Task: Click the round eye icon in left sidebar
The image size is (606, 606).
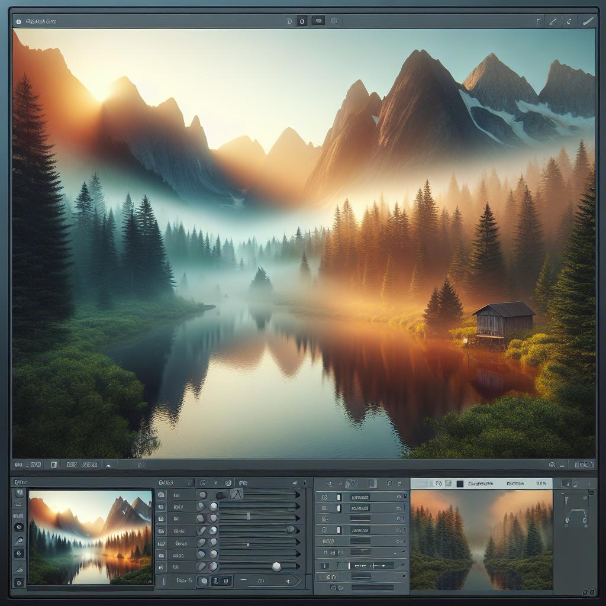Action: pyautogui.click(x=19, y=527)
